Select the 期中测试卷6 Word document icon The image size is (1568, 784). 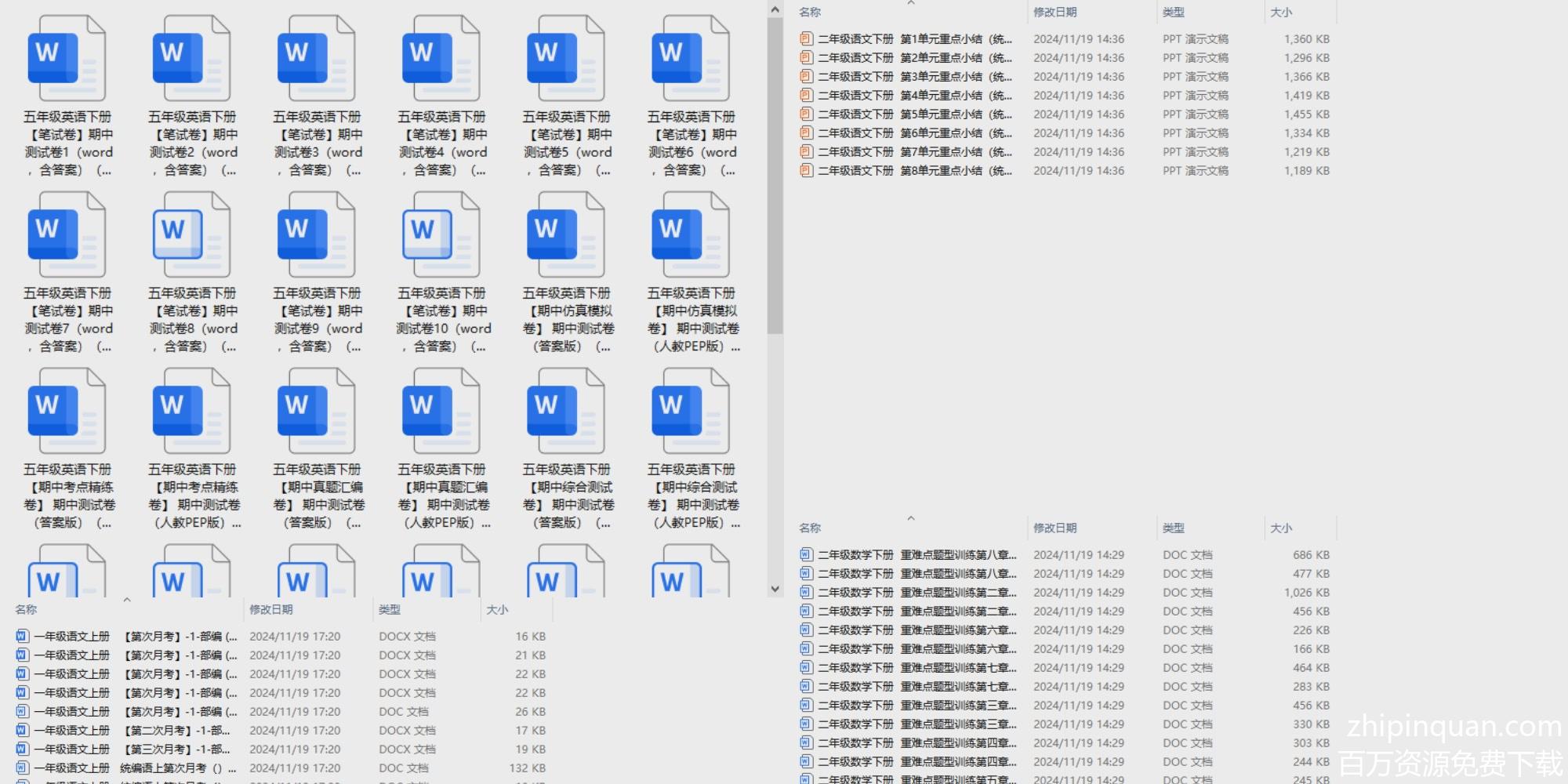pyautogui.click(x=691, y=59)
